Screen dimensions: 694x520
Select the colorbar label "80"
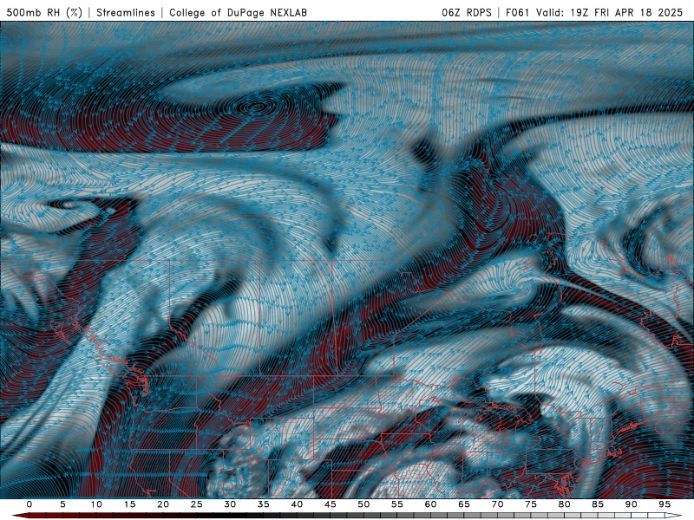[x=564, y=504]
